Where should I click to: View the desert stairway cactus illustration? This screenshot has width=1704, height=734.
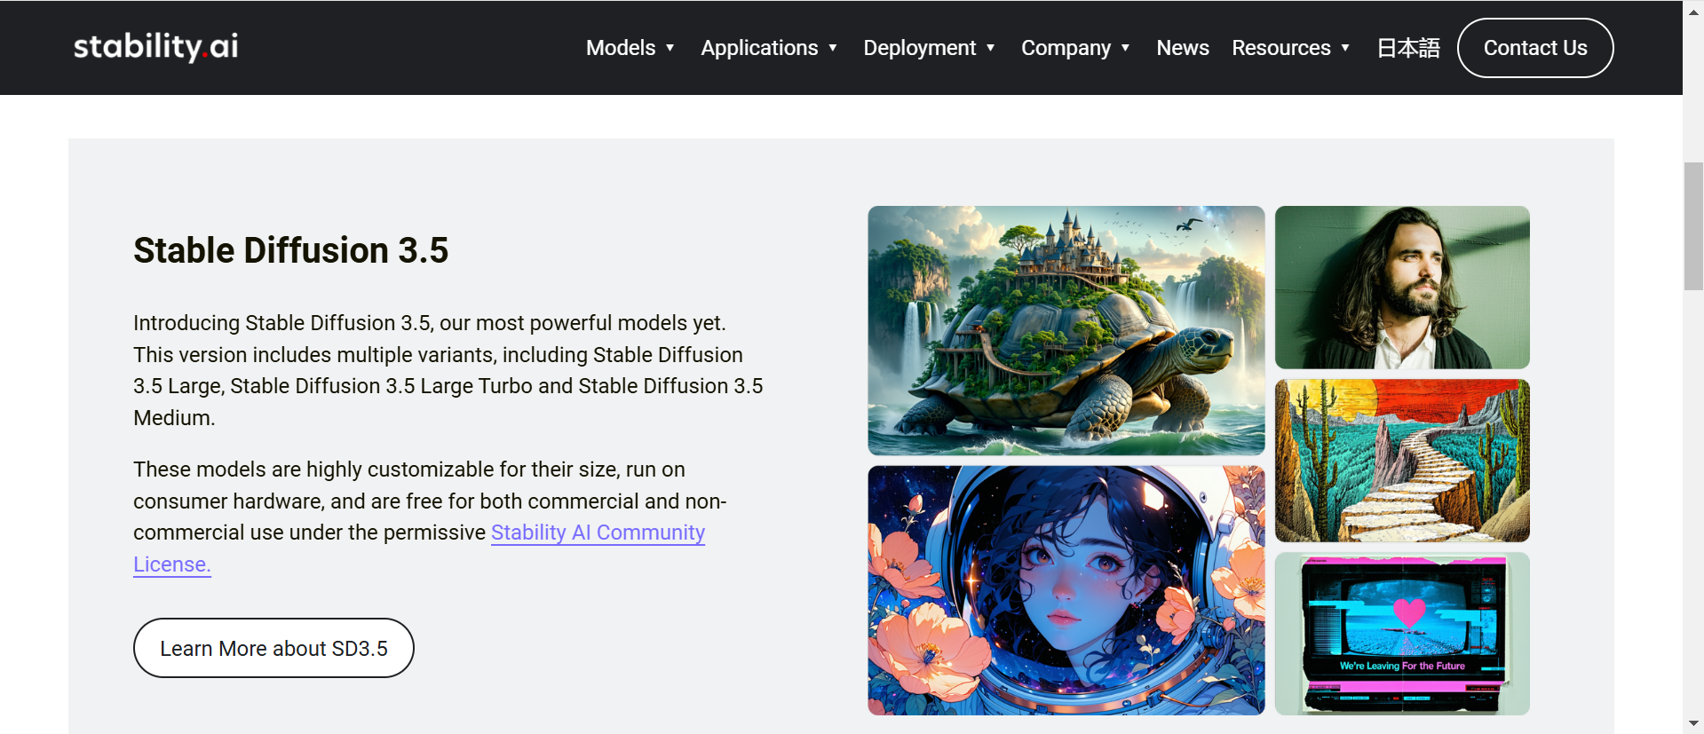(x=1402, y=461)
